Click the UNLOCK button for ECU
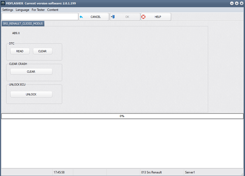The width and height of the screenshot is (245, 176). tap(31, 94)
